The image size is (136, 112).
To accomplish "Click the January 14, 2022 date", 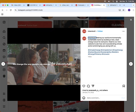I will 88,93.
